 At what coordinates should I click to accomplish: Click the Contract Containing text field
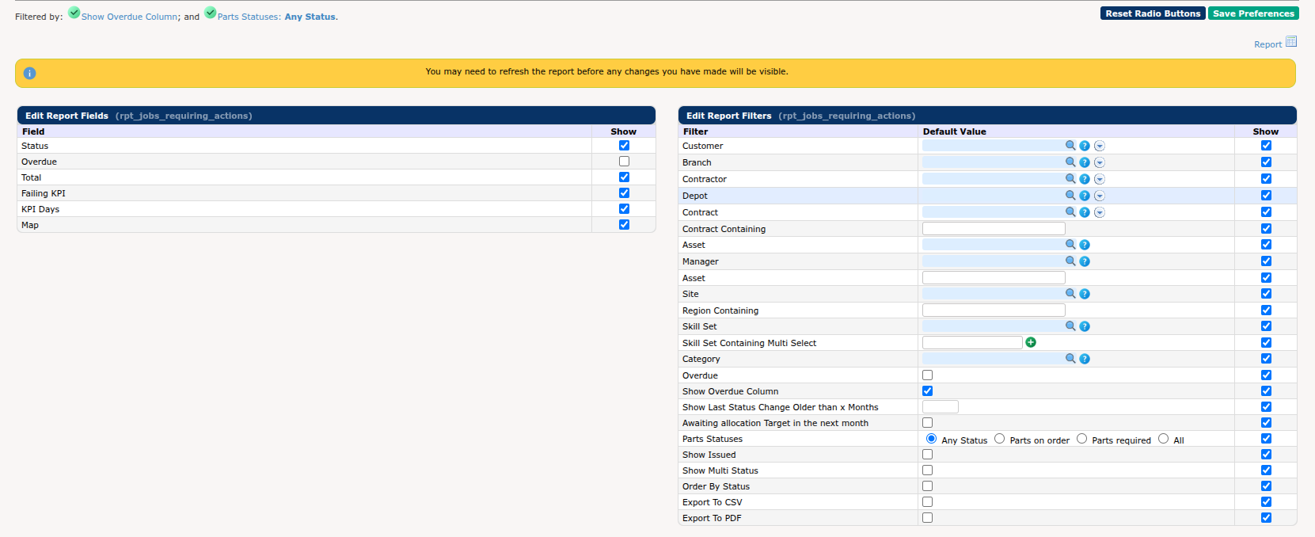tap(994, 229)
